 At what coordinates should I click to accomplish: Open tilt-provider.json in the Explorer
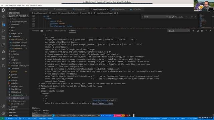pos(17,104)
